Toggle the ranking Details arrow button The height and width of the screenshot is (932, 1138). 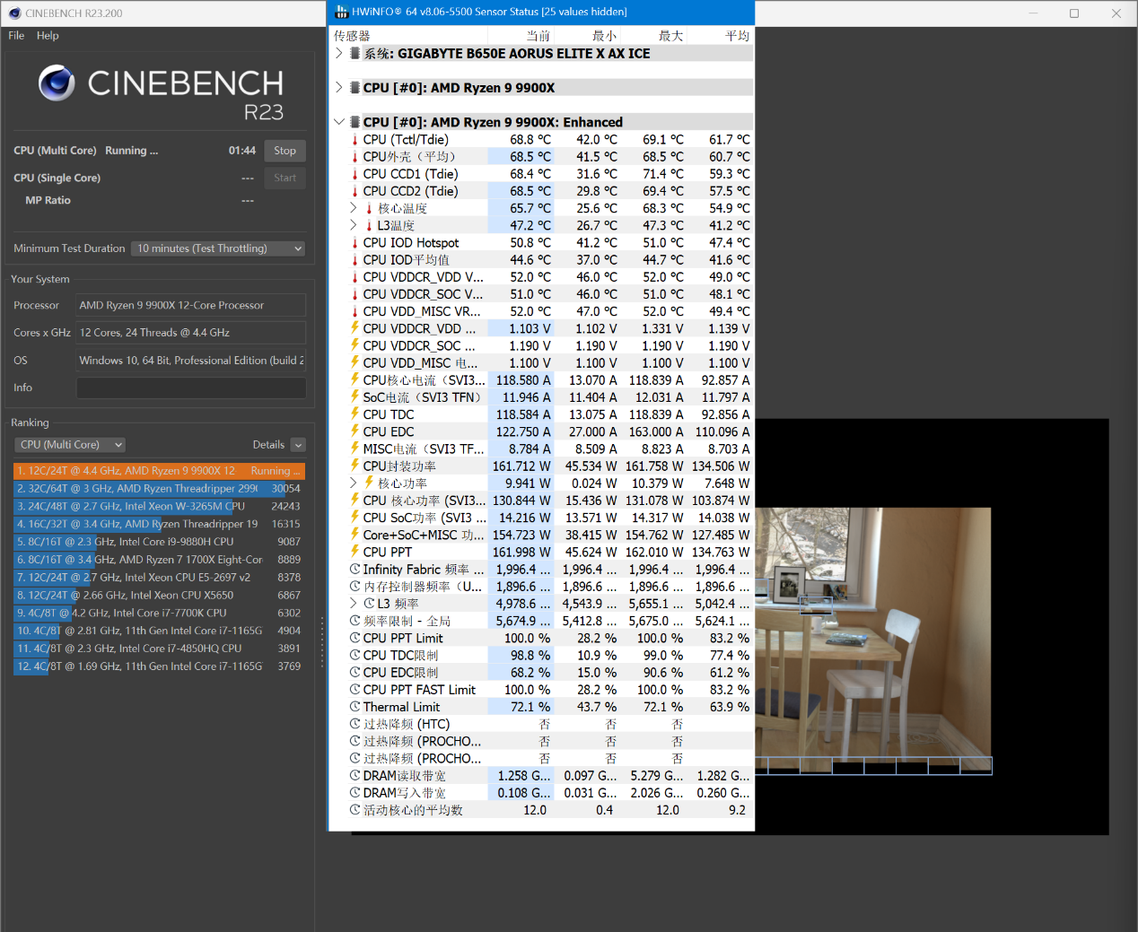click(x=298, y=445)
